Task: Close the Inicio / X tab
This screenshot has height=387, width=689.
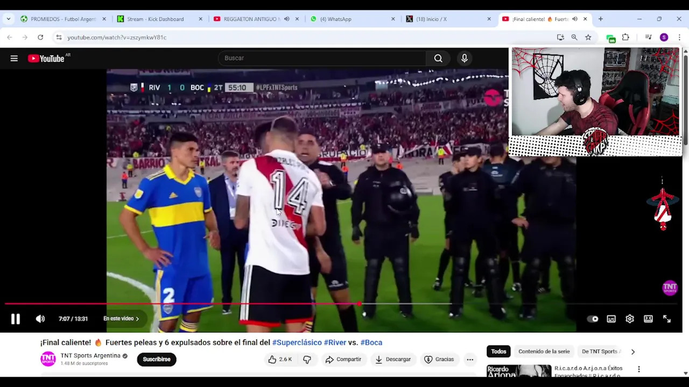Action: [x=489, y=19]
